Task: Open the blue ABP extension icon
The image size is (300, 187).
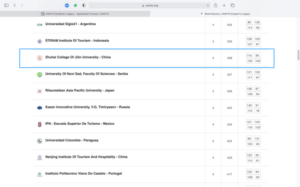Action: click(67, 5)
